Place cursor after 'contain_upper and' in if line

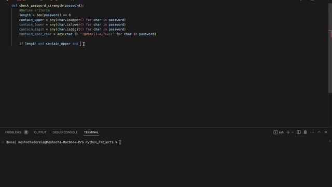point(80,44)
